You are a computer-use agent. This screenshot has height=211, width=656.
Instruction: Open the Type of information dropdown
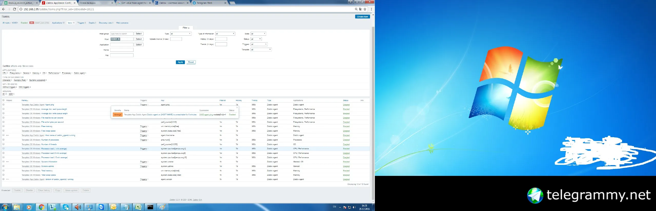[225, 34]
